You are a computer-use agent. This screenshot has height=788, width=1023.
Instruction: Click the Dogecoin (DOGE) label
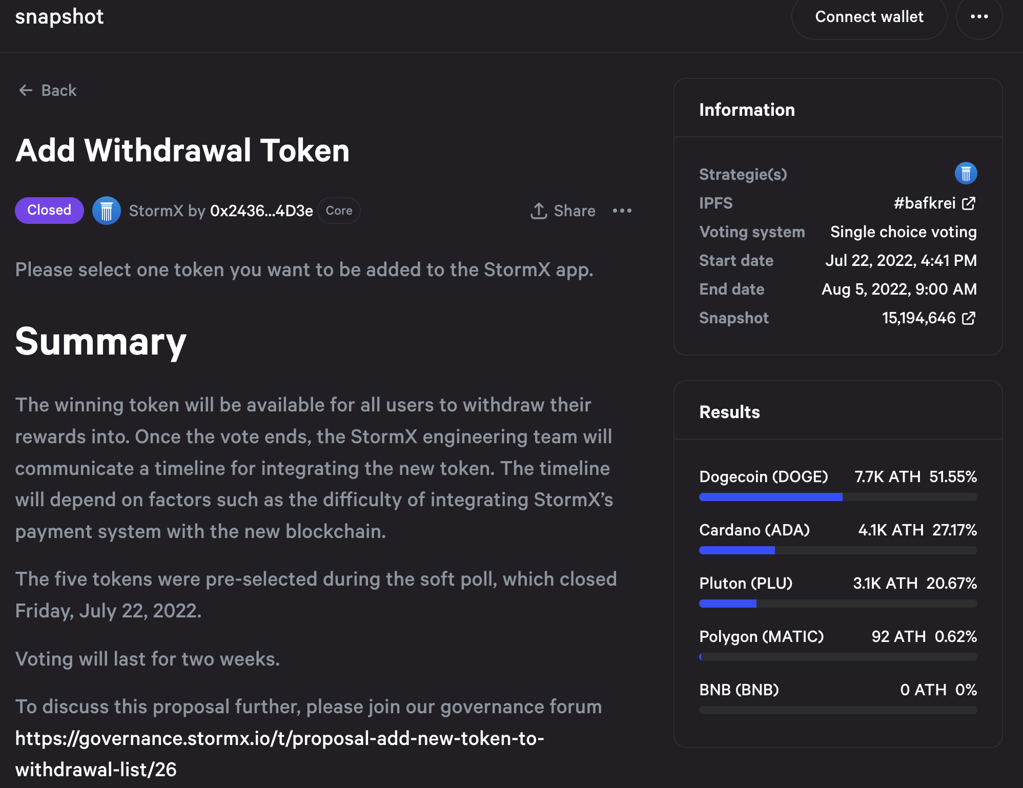764,477
